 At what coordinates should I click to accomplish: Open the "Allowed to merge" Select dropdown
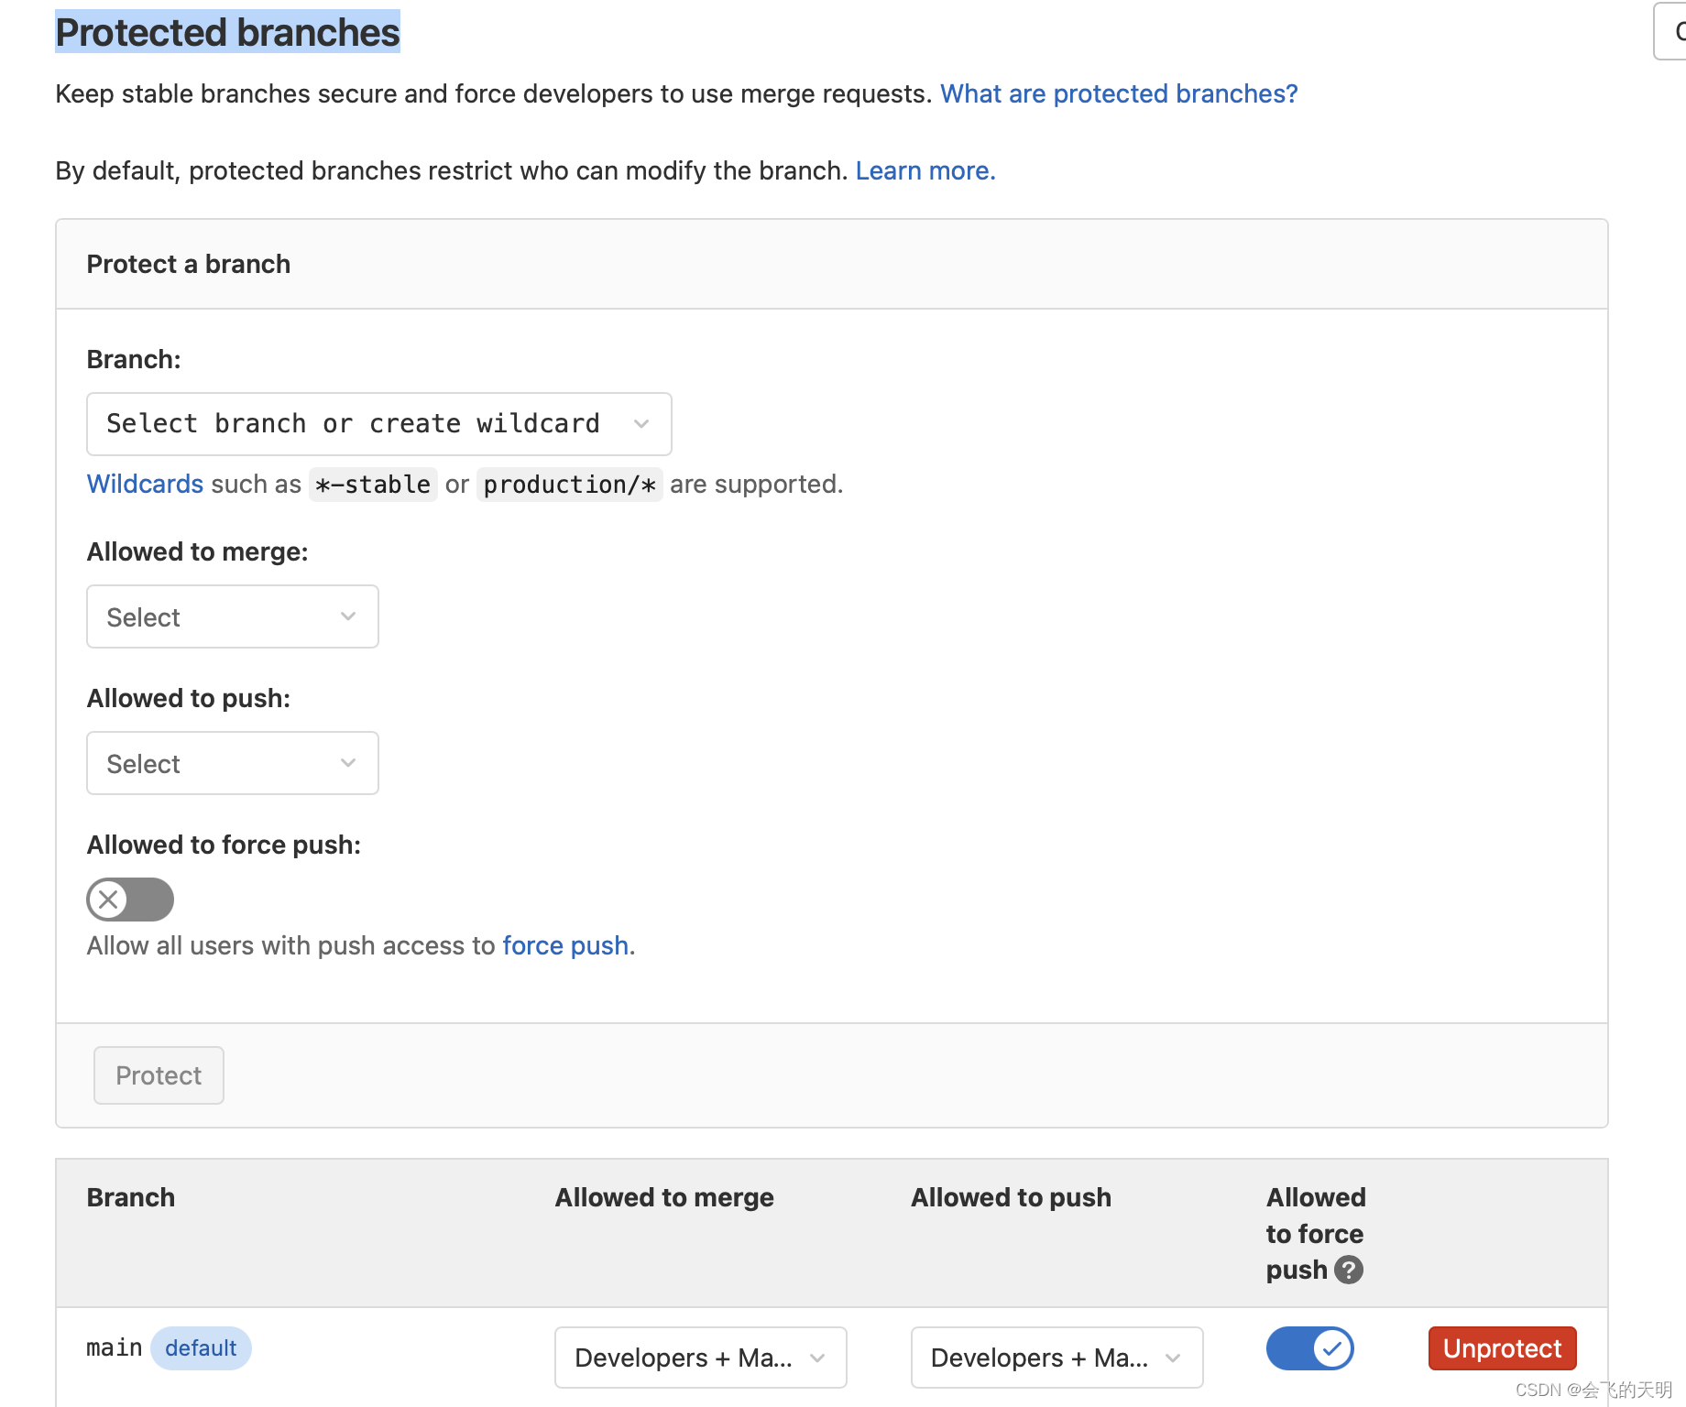[232, 616]
